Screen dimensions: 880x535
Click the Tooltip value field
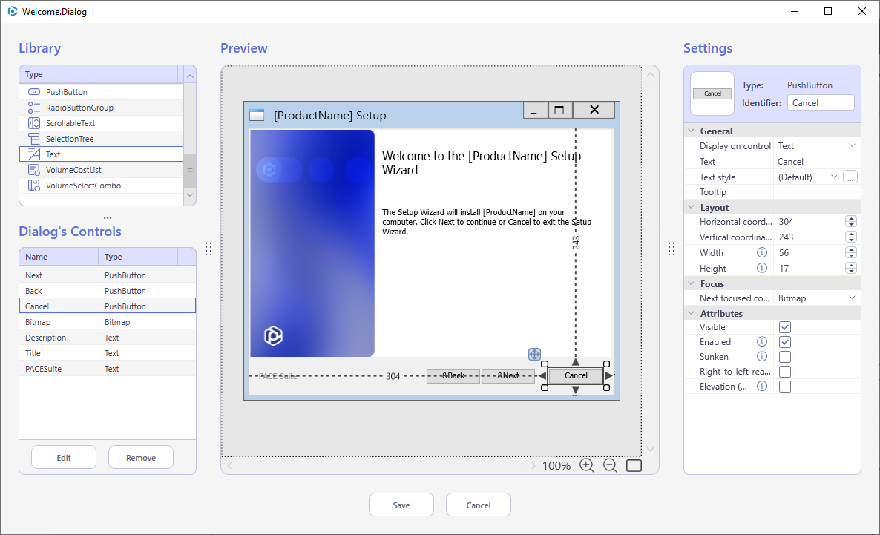pos(817,192)
